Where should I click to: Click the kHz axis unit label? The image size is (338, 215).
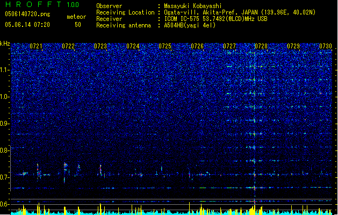tap(5, 44)
